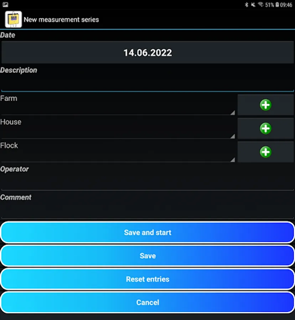Click the Comment input field

(x=147, y=210)
